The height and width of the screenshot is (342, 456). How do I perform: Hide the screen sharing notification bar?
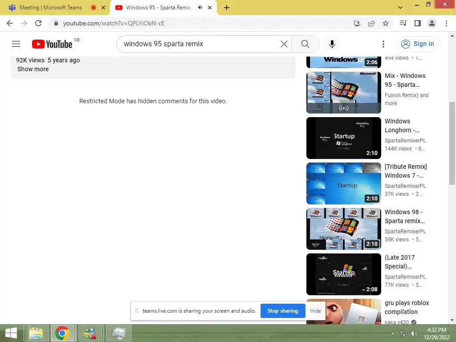[315, 310]
